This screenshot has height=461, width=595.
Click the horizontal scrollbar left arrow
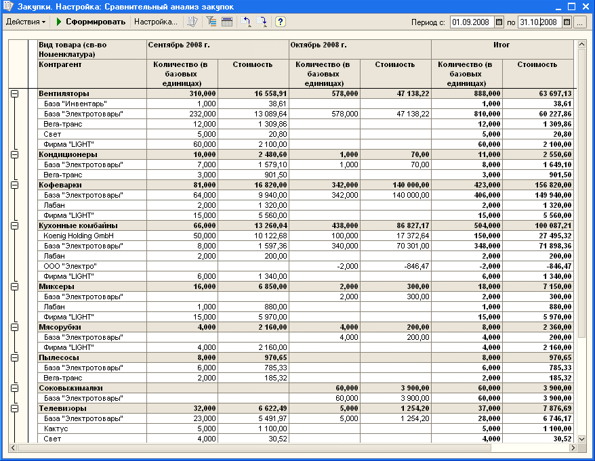[13, 447]
